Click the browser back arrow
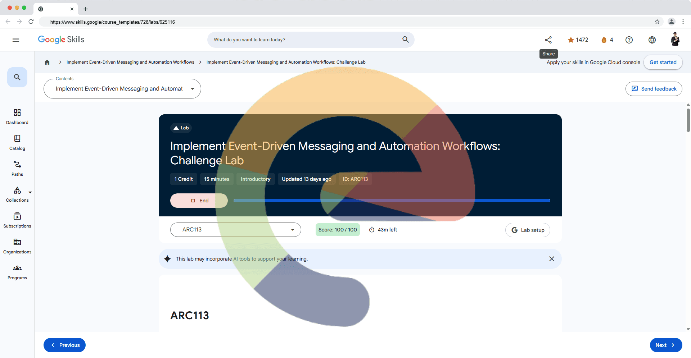 point(8,22)
